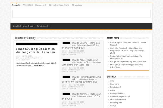Open recent post Hack Like Facebook

(127, 50)
